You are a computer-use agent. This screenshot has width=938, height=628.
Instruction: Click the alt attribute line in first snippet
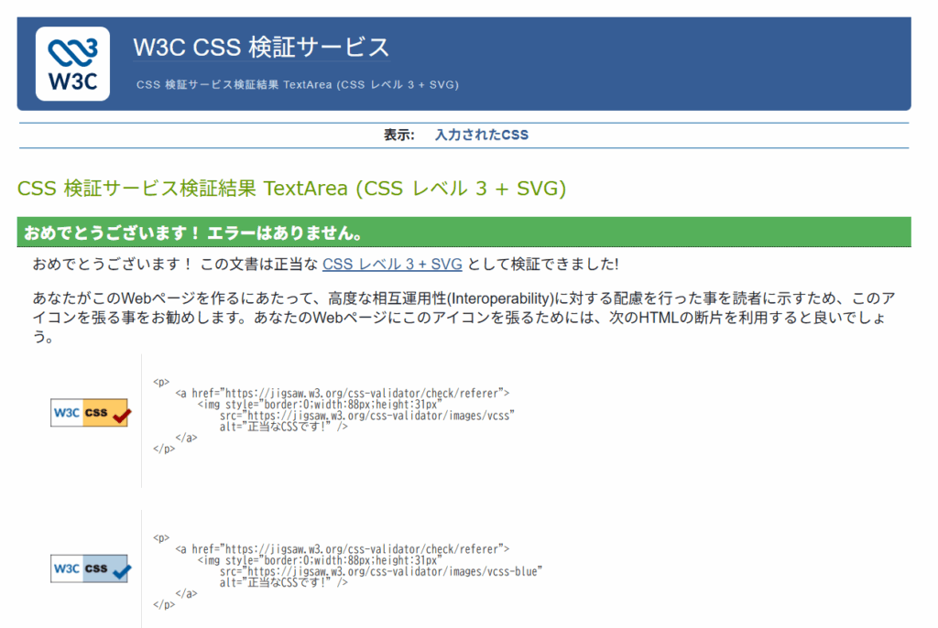click(x=283, y=427)
